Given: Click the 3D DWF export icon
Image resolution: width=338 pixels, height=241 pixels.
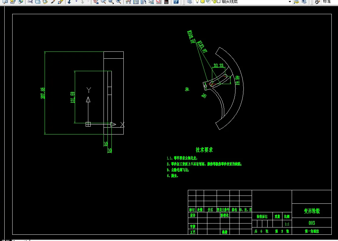Looking at the screenshot, I should pos(21,2).
